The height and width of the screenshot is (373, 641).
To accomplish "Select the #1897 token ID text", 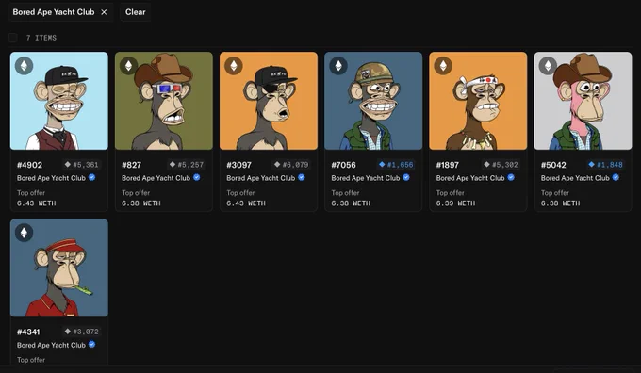I will 447,165.
